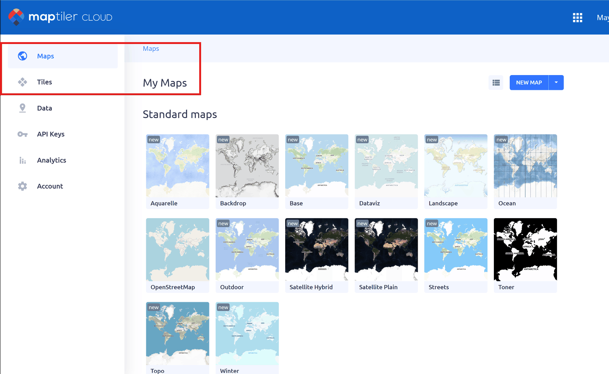Click the Maps breadcrumb link
Image resolution: width=609 pixels, height=374 pixels.
click(x=151, y=49)
